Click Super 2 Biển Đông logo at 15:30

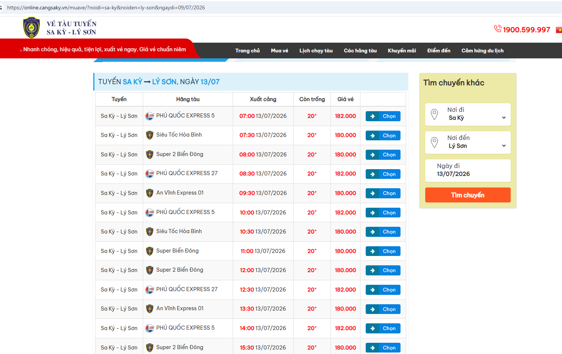coord(149,348)
